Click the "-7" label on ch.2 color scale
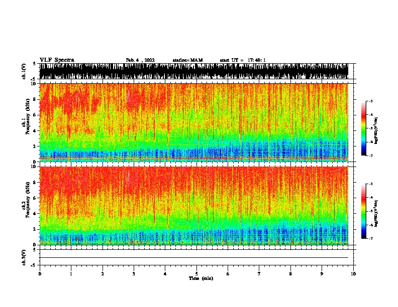The image size is (398, 307). (370, 238)
